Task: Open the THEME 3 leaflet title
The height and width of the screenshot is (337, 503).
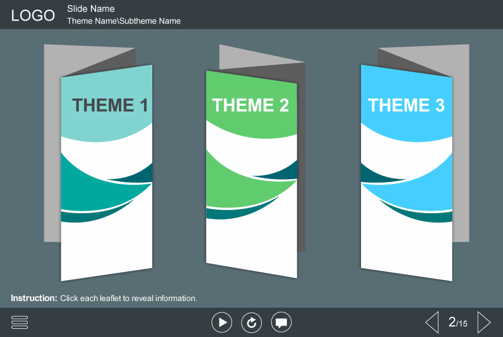Action: click(406, 105)
